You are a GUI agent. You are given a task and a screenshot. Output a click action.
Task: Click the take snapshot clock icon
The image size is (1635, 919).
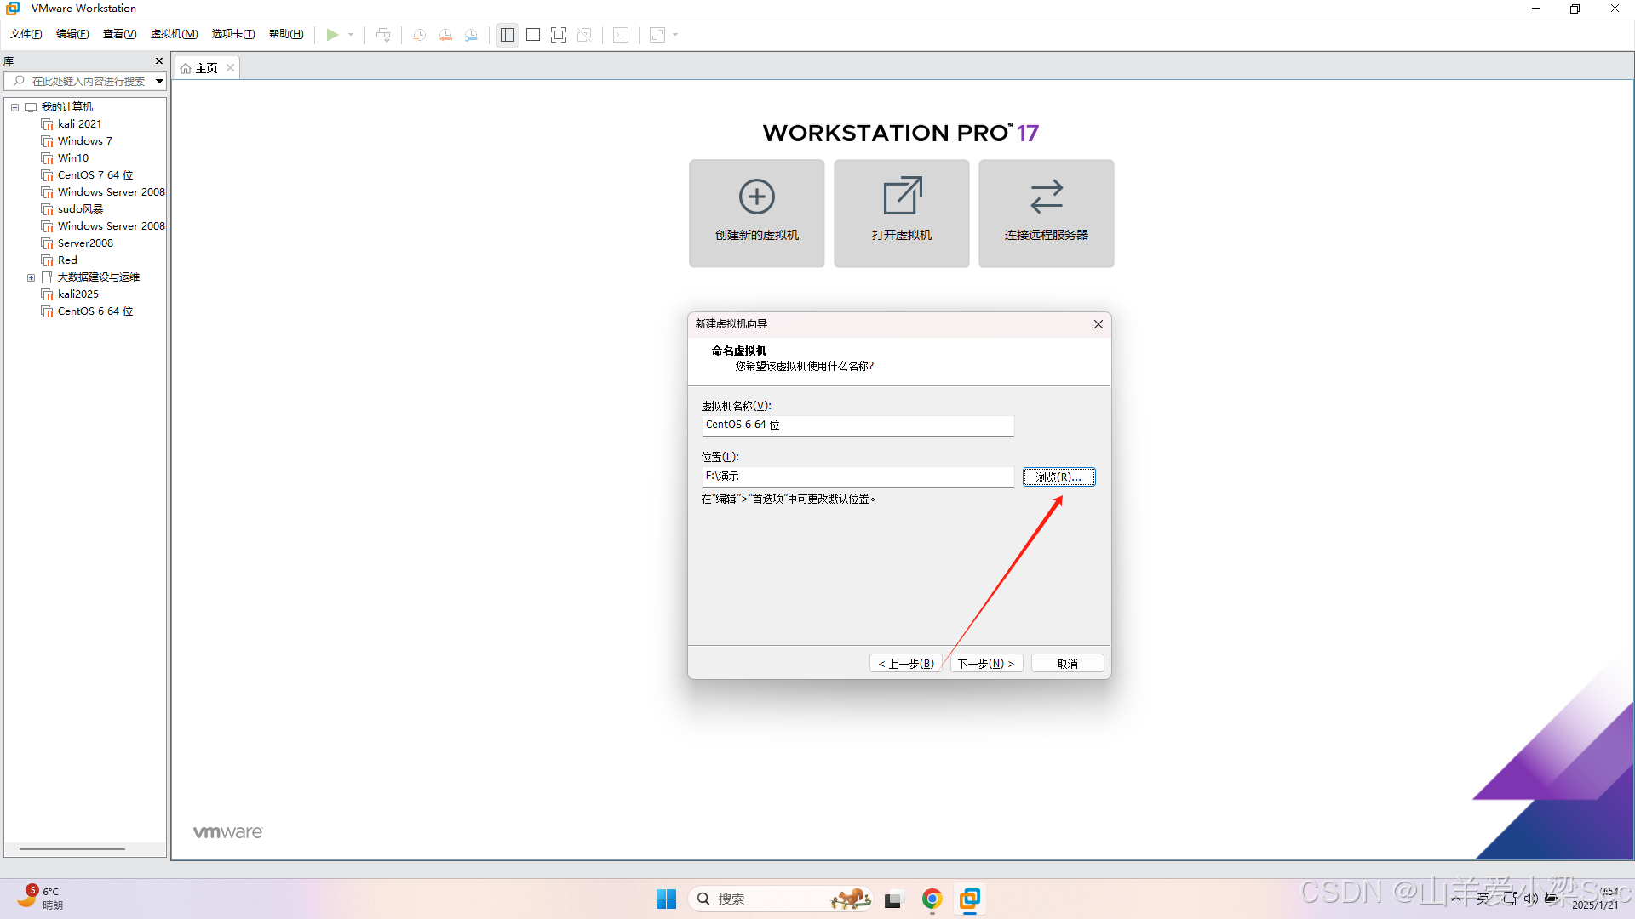(x=419, y=35)
